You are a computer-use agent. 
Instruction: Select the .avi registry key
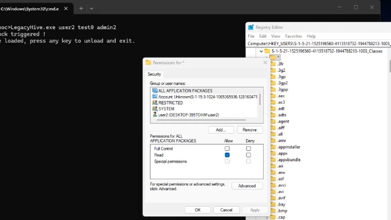click(281, 192)
